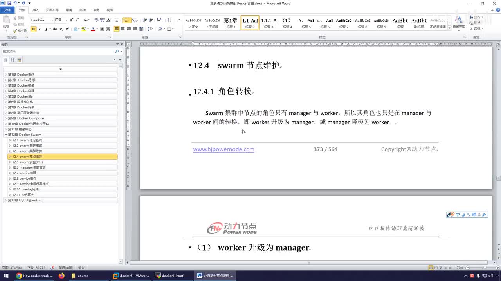Viewport: 501px width, 281px height.
Task: Click the 选择 (Select) button in editing group
Action: [476, 28]
